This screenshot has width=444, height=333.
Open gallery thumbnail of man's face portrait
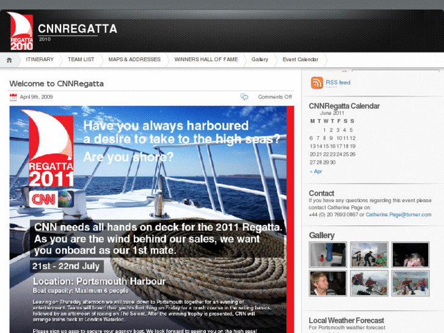click(328, 283)
